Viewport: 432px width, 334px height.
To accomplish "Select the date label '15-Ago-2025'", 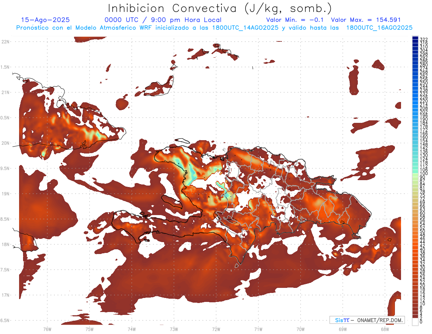I will [45, 20].
